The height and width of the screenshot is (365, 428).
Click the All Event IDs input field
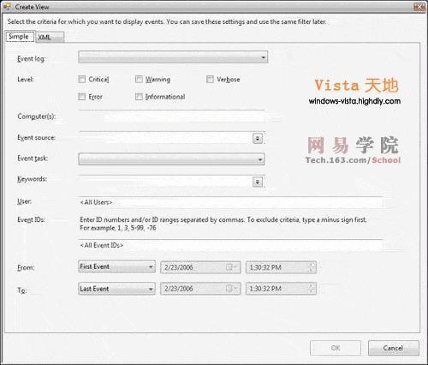point(230,245)
